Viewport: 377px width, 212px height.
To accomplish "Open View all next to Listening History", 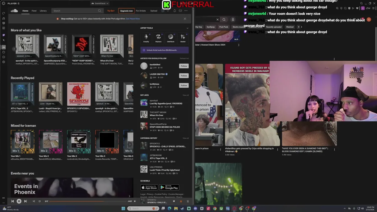I will click(x=186, y=138).
